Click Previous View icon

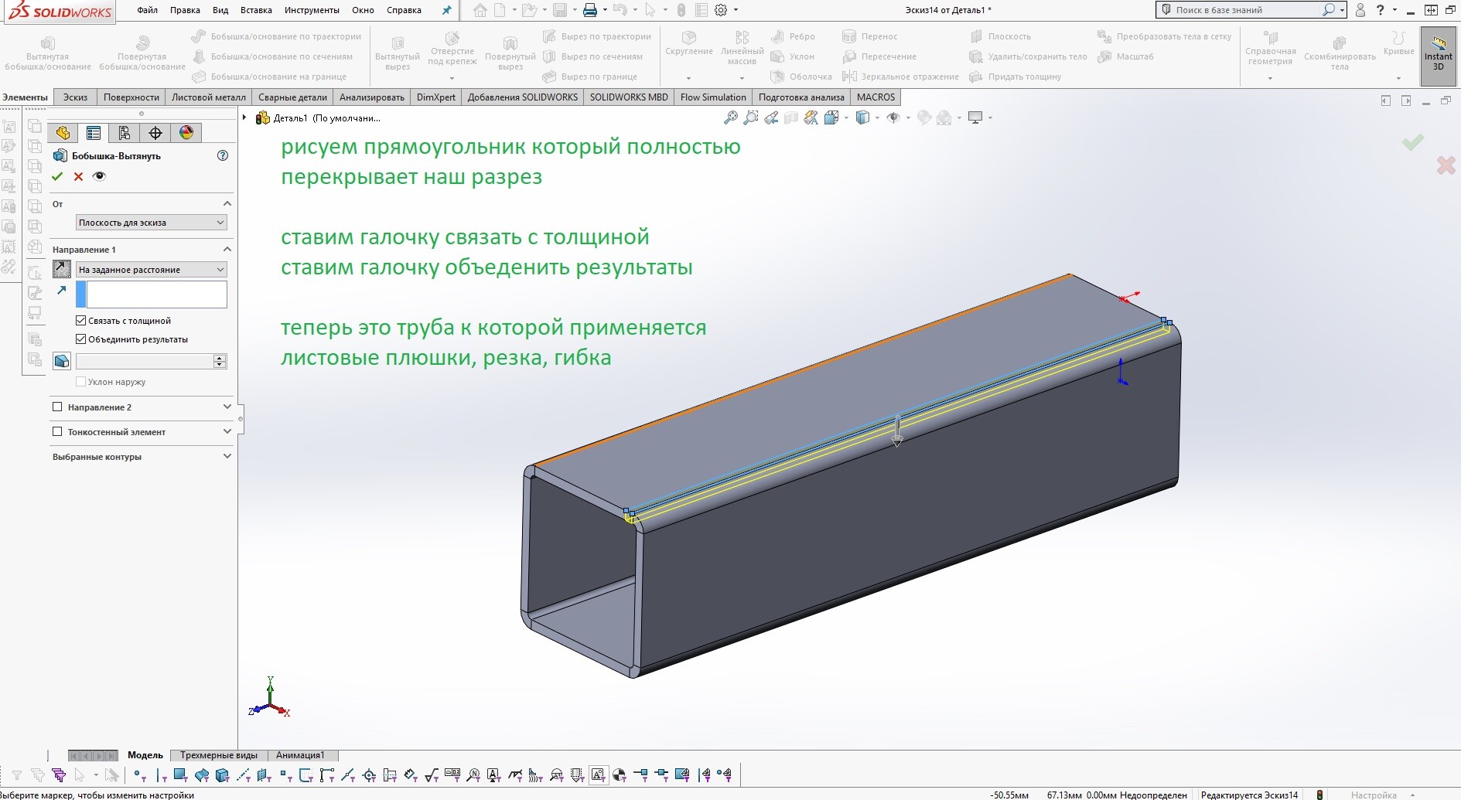click(771, 117)
